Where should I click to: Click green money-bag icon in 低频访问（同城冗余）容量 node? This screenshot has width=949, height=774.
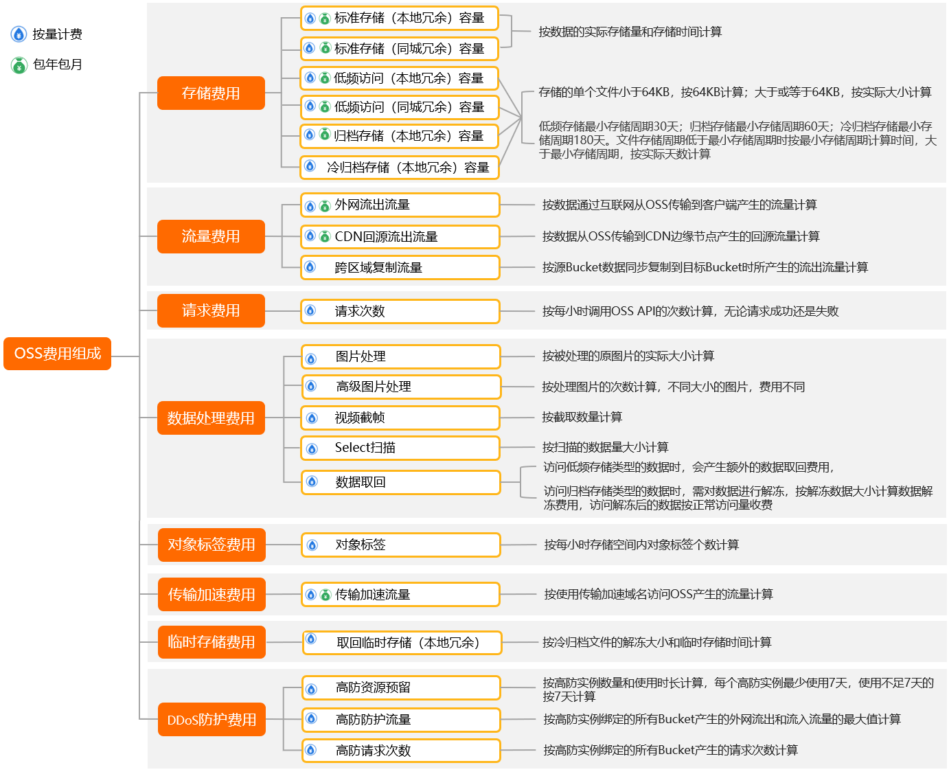click(x=324, y=106)
